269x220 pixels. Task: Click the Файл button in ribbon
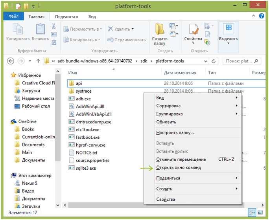(x=13, y=17)
